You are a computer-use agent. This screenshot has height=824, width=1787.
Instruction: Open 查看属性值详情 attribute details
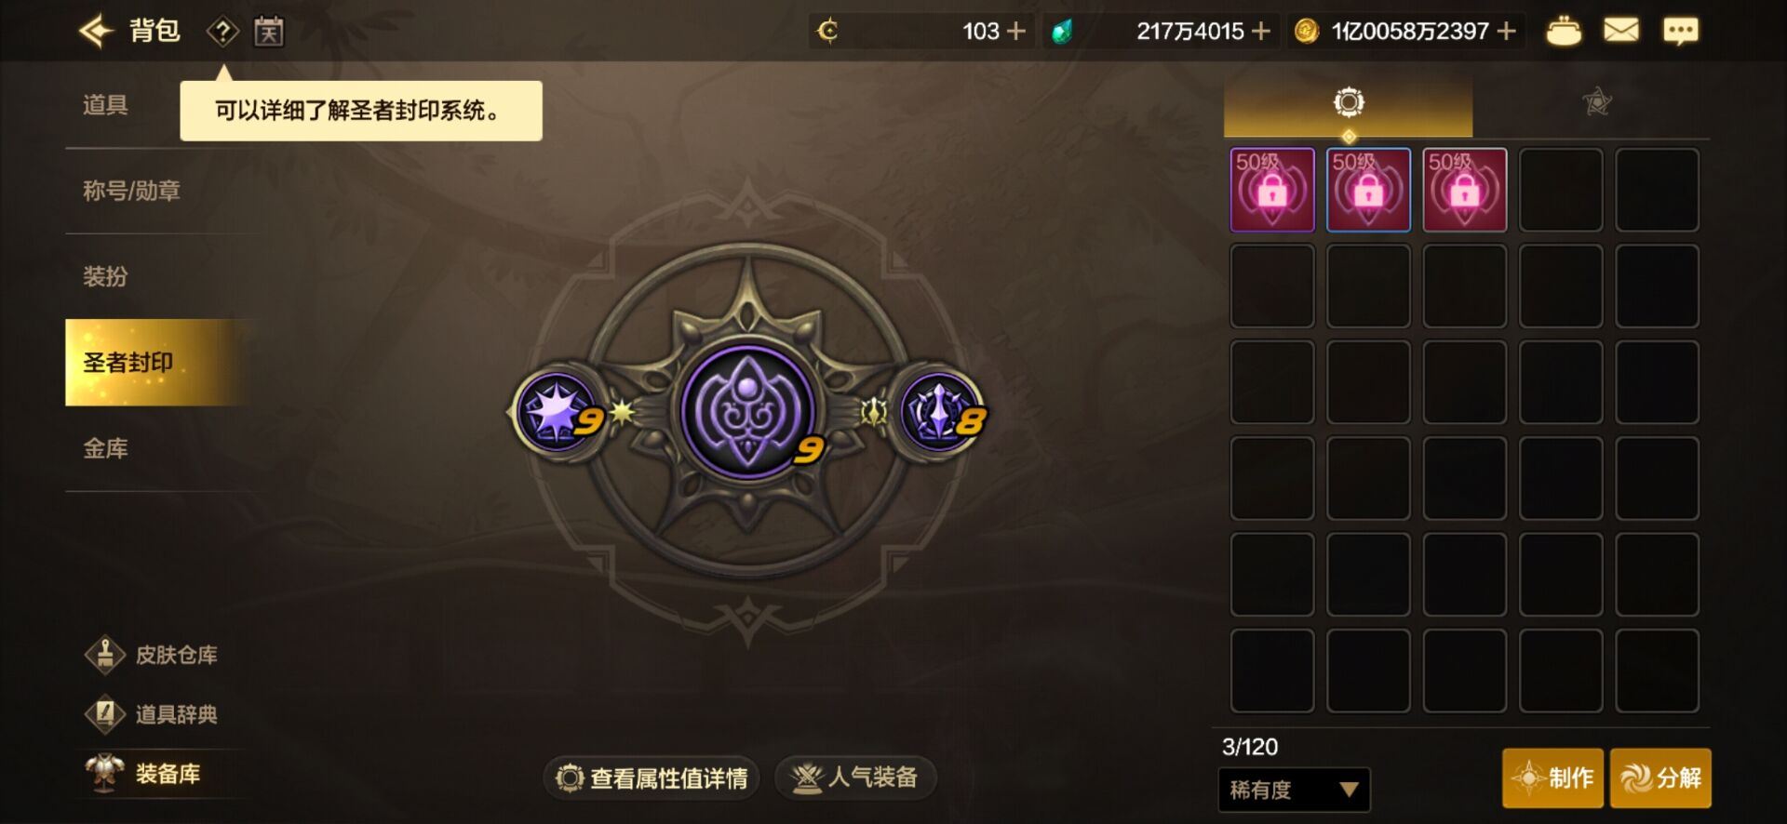click(652, 777)
